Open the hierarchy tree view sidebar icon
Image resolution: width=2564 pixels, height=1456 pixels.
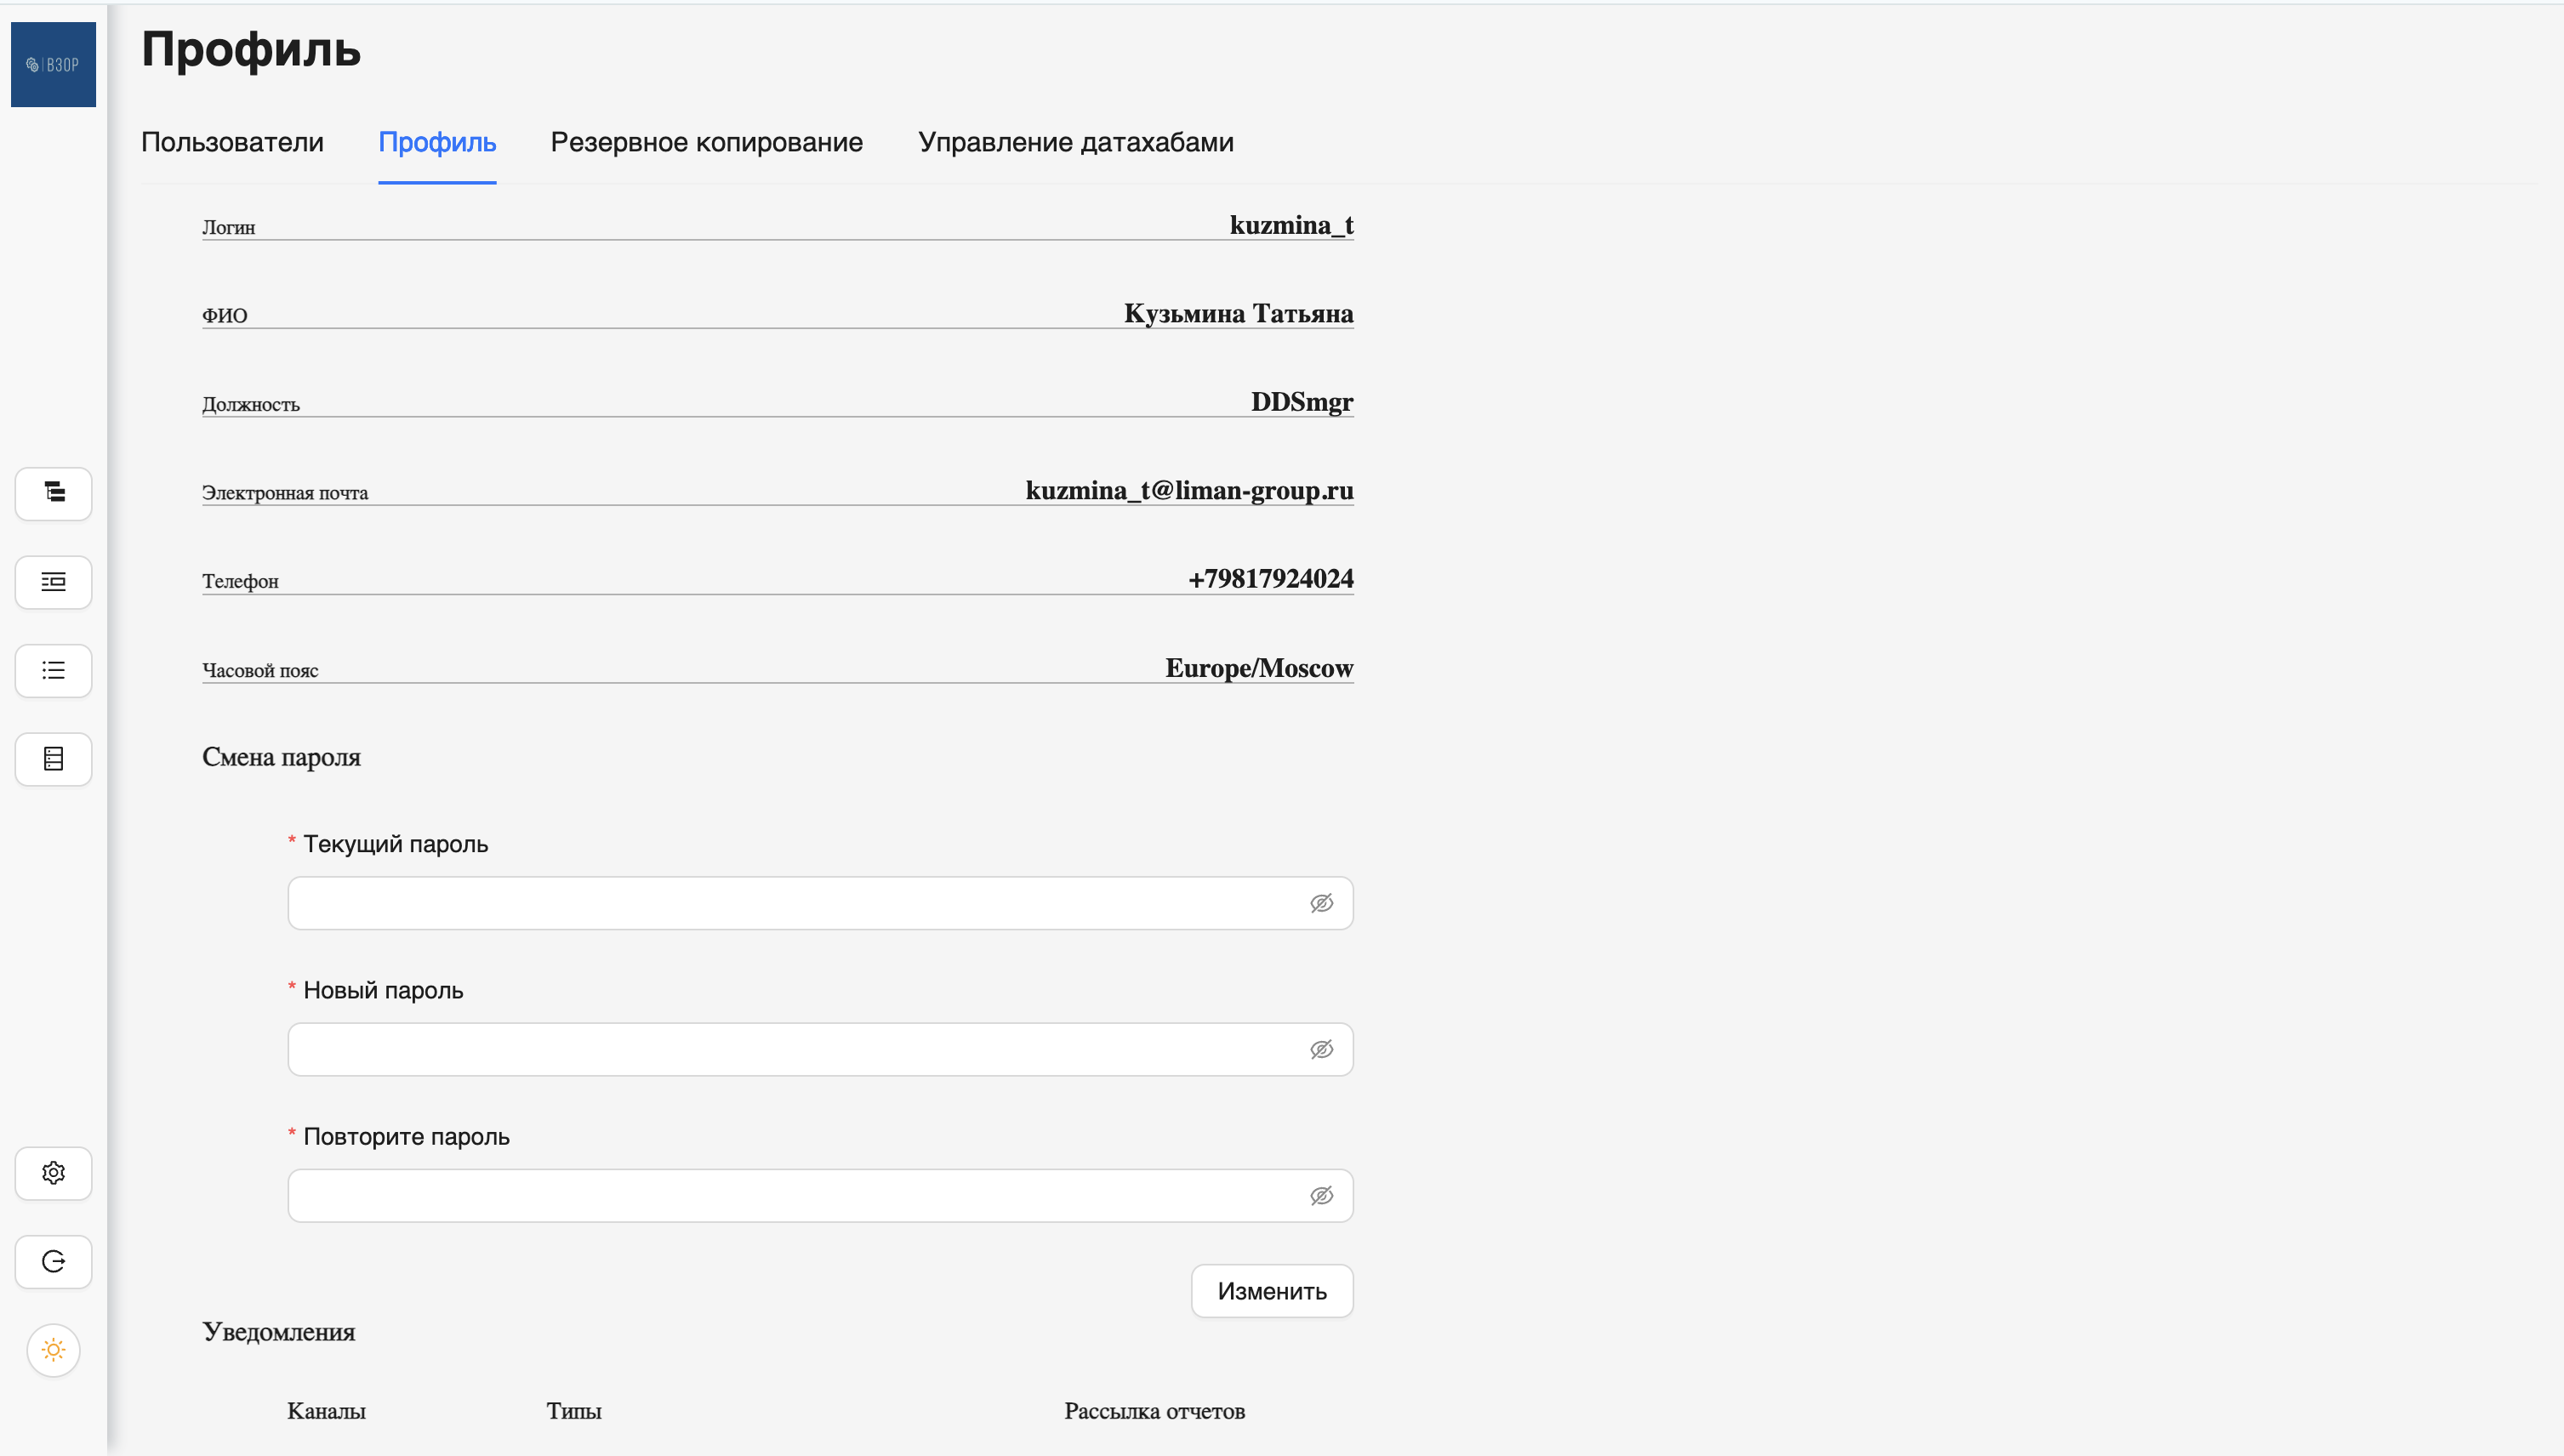(x=53, y=493)
